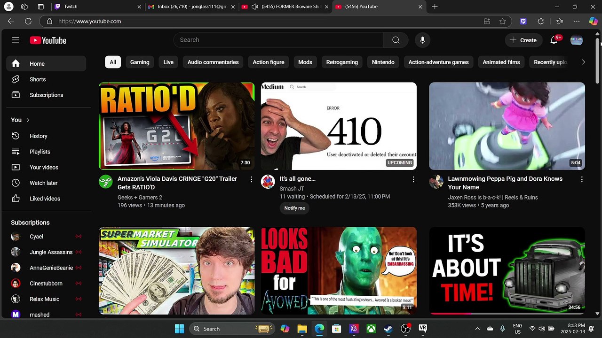
Task: Click the browser address bar URL
Action: click(90, 21)
